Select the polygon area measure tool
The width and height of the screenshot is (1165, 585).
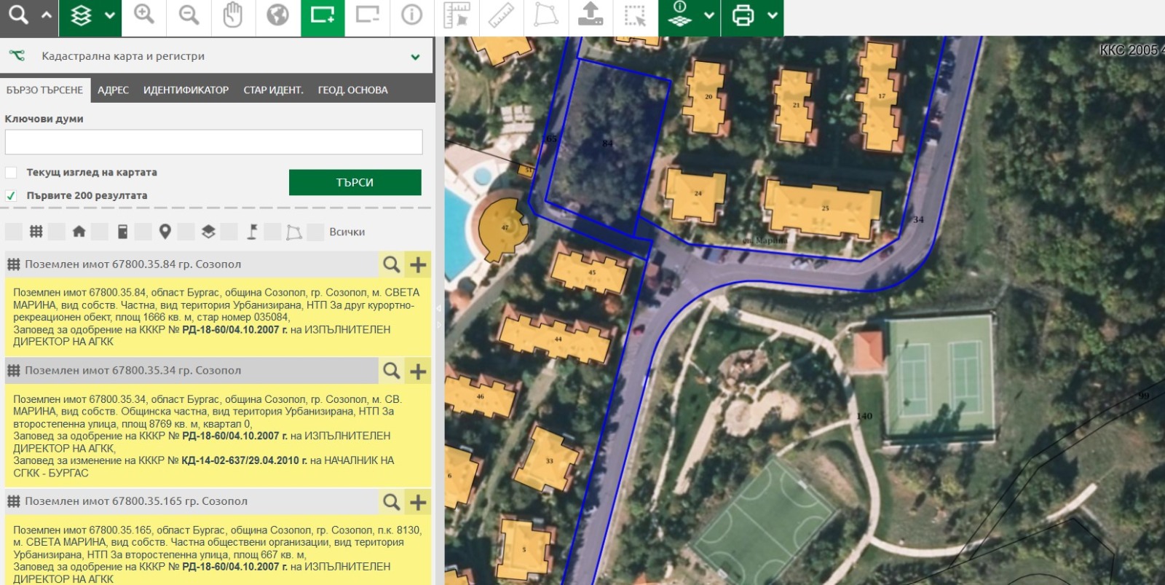[545, 15]
